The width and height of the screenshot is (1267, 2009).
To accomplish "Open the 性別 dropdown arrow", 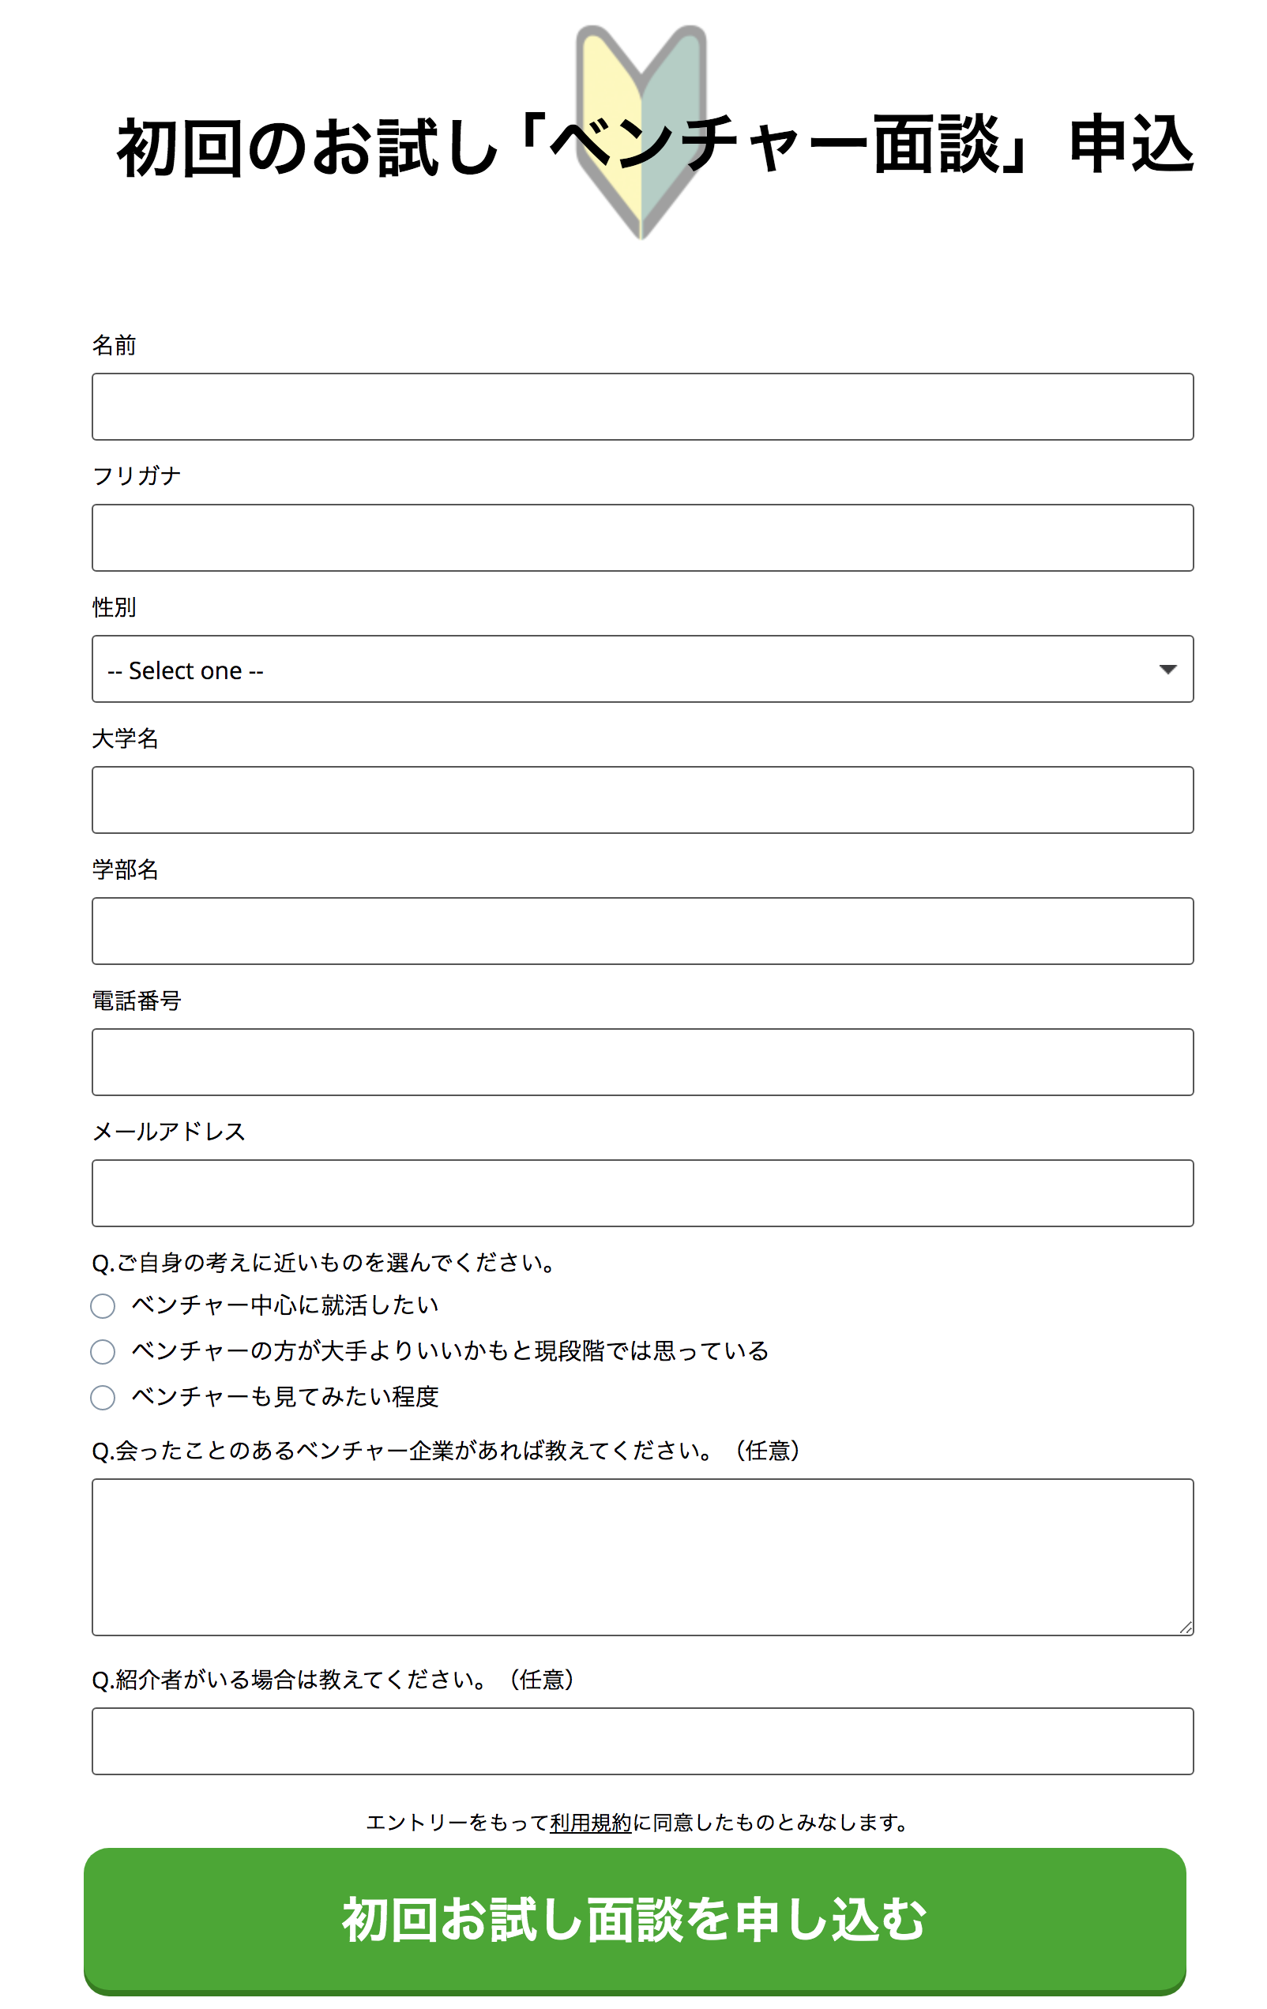I will (1167, 669).
